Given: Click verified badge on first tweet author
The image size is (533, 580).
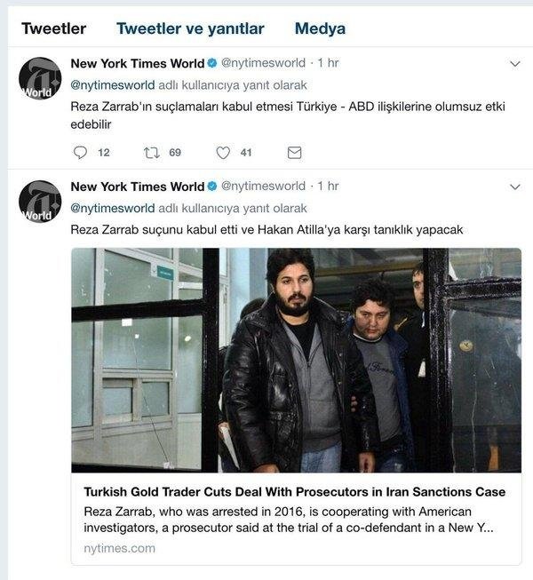Looking at the screenshot, I should [212, 63].
